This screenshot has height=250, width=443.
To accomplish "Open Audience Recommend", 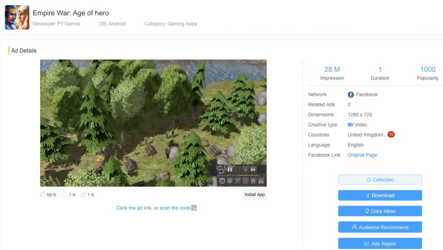I will coord(380,227).
